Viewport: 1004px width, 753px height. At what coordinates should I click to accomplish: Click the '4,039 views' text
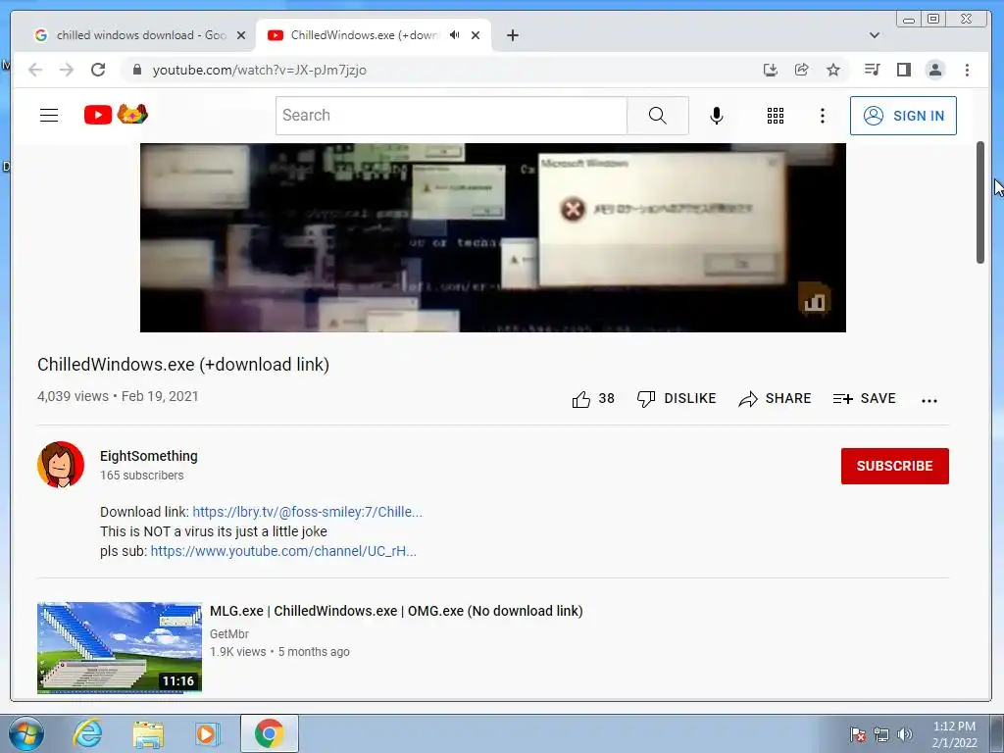point(73,396)
